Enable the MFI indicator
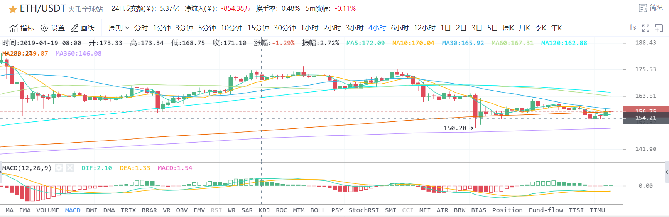 click(425, 210)
